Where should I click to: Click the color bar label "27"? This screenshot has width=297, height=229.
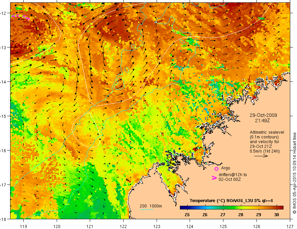[223, 215]
